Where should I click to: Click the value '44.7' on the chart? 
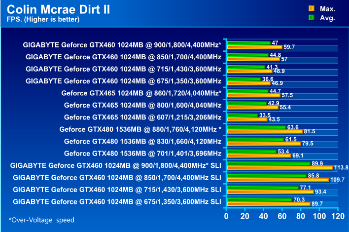[x=275, y=91]
